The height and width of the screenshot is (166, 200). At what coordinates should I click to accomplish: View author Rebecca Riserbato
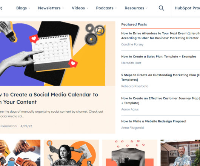pos(135,86)
